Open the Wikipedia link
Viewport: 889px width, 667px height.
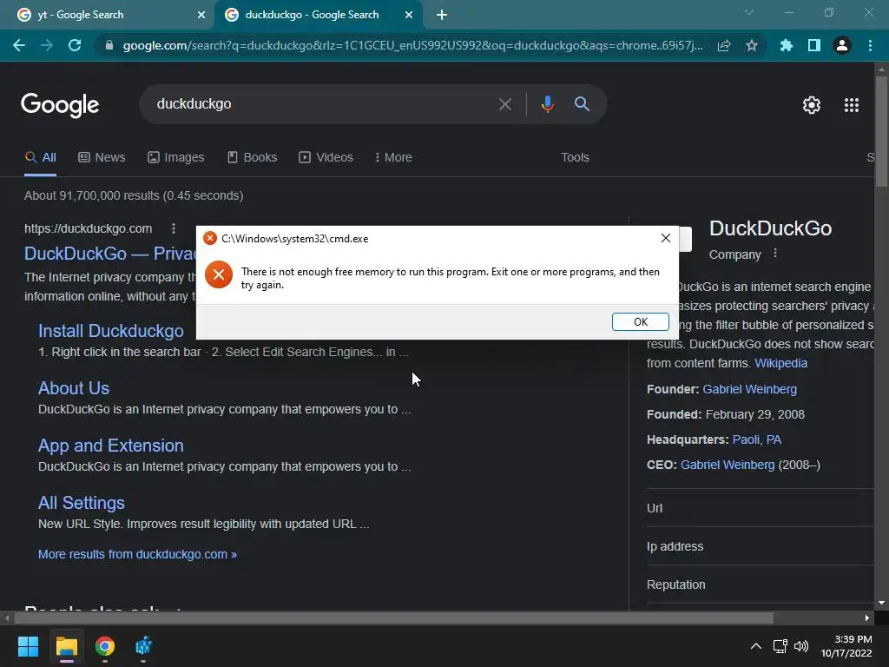point(780,363)
